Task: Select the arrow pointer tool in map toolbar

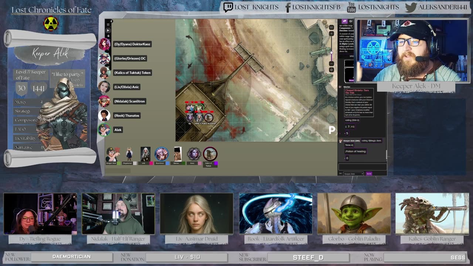Action: [x=108, y=30]
